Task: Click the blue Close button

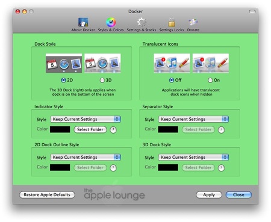Action: coord(238,195)
